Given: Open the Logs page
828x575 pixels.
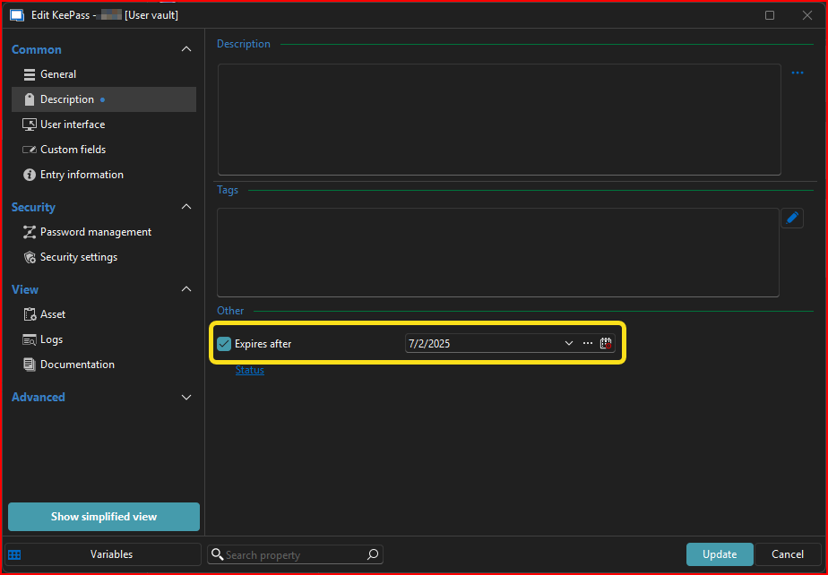Looking at the screenshot, I should (104, 339).
